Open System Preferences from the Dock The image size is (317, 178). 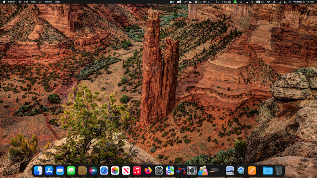159,170
